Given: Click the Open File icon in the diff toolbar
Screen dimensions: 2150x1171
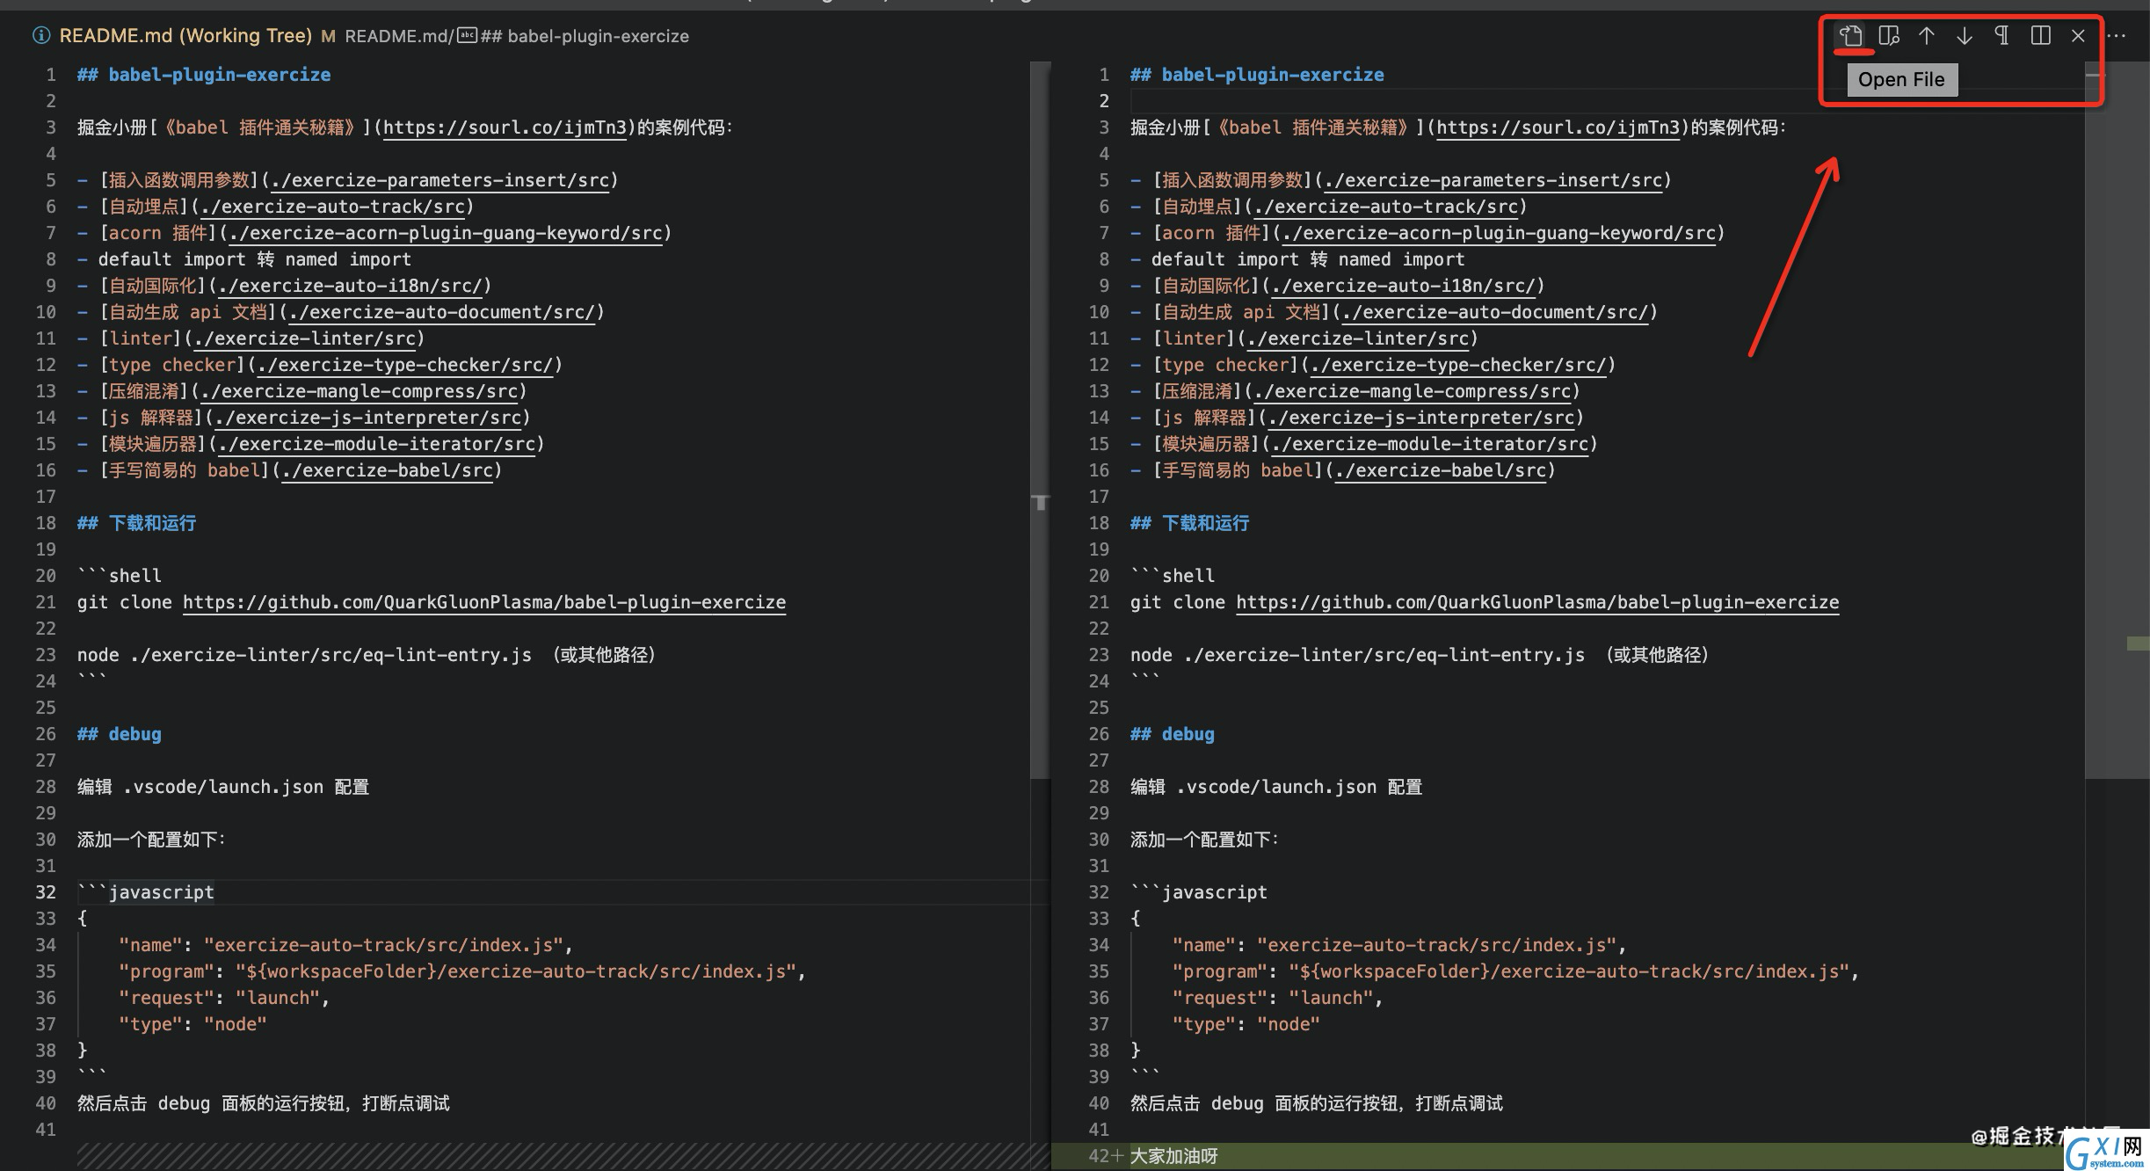Looking at the screenshot, I should (x=1850, y=36).
